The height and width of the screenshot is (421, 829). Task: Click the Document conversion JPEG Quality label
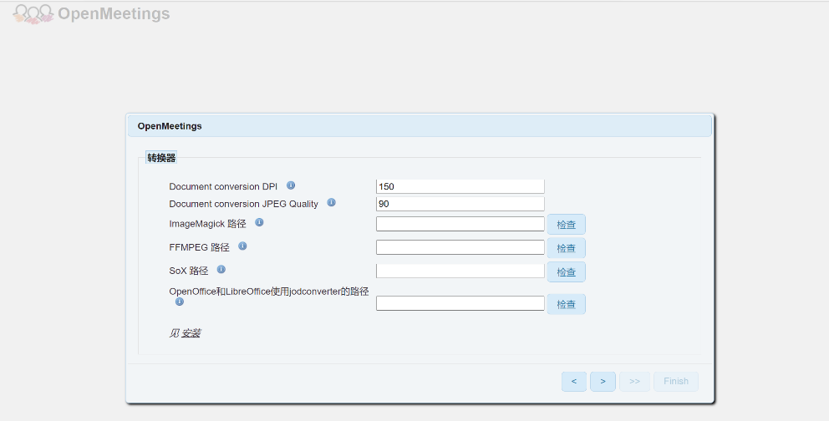(x=244, y=204)
